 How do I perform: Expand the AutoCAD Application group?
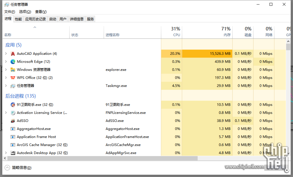6,54
